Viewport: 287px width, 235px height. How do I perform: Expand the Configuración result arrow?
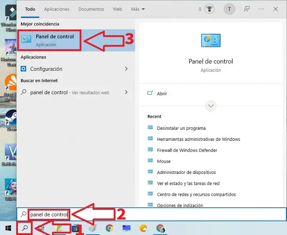click(x=126, y=69)
